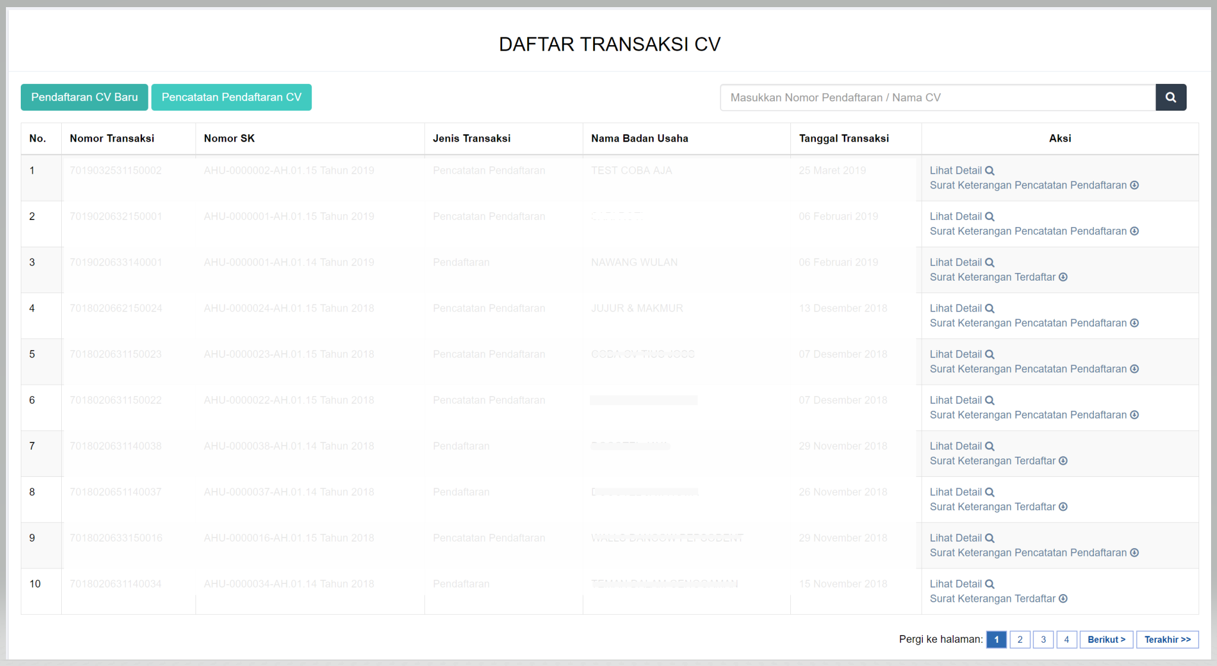
Task: Open Surat Keterangan Terdaftar link in row 8
Action: pos(992,507)
